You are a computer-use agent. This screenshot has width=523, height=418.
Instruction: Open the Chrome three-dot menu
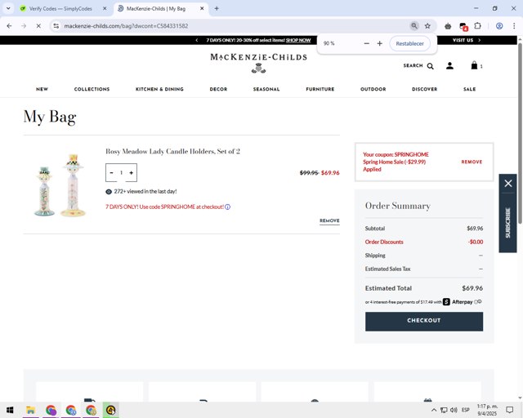click(514, 25)
